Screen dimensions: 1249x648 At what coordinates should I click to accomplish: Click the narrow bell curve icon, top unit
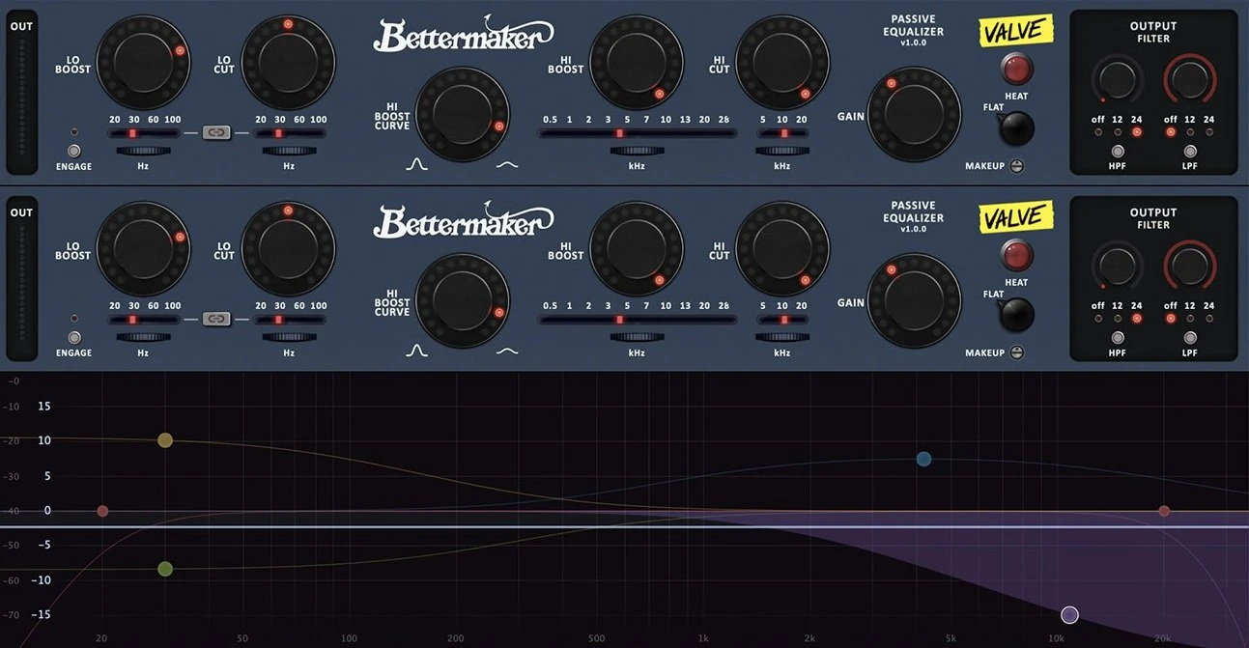coord(416,165)
